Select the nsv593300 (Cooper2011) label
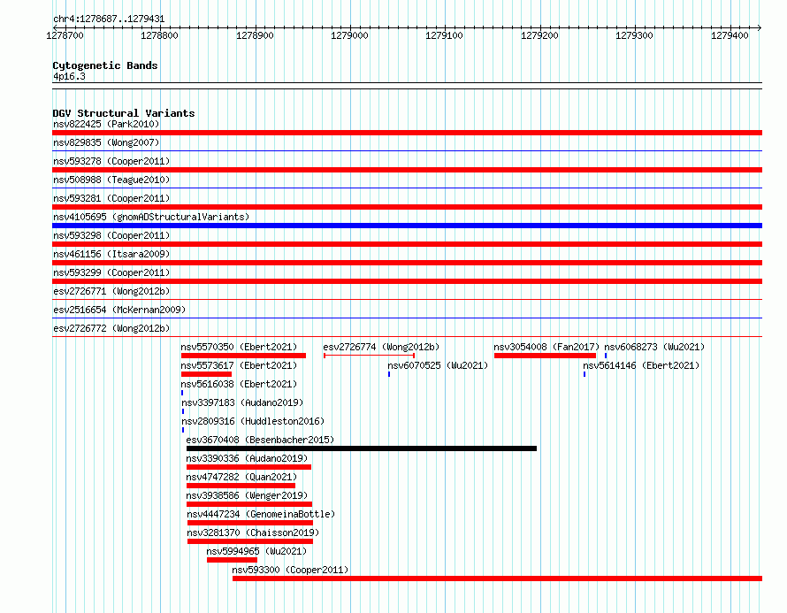 (x=290, y=570)
